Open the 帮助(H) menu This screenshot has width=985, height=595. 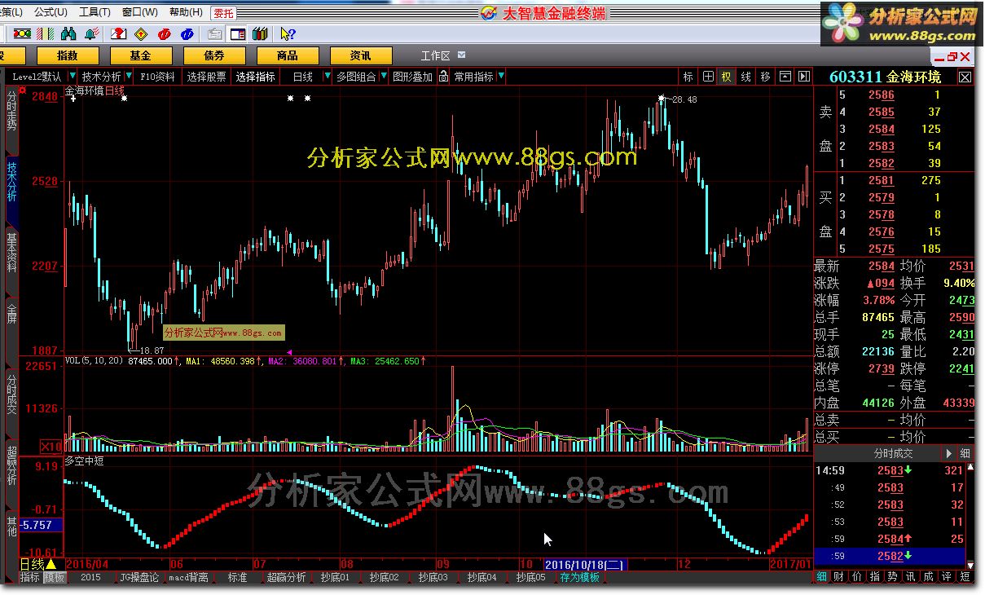pyautogui.click(x=187, y=12)
